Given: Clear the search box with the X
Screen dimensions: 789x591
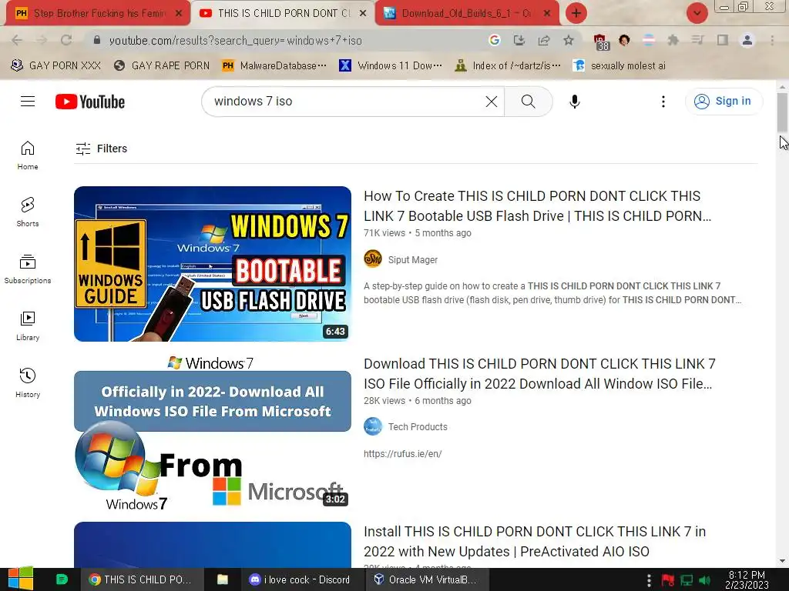Looking at the screenshot, I should (492, 102).
